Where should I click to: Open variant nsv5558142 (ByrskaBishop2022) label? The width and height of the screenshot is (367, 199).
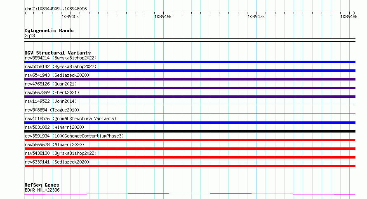point(61,66)
